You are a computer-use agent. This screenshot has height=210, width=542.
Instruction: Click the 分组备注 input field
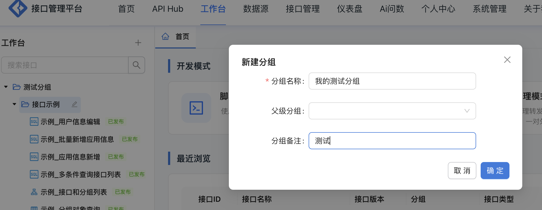point(392,141)
